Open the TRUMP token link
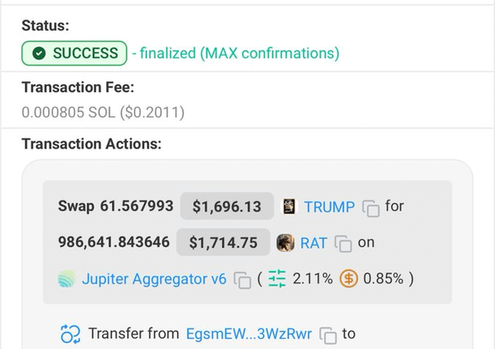This screenshot has height=349, width=495. tap(329, 207)
